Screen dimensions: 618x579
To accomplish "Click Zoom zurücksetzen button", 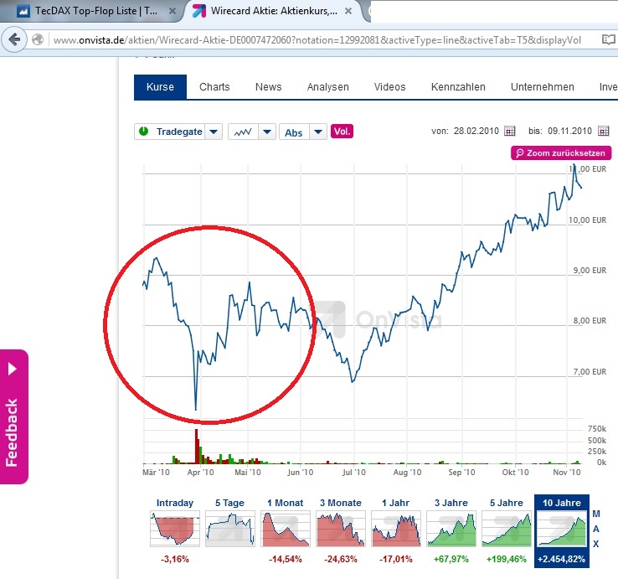I will (x=561, y=153).
